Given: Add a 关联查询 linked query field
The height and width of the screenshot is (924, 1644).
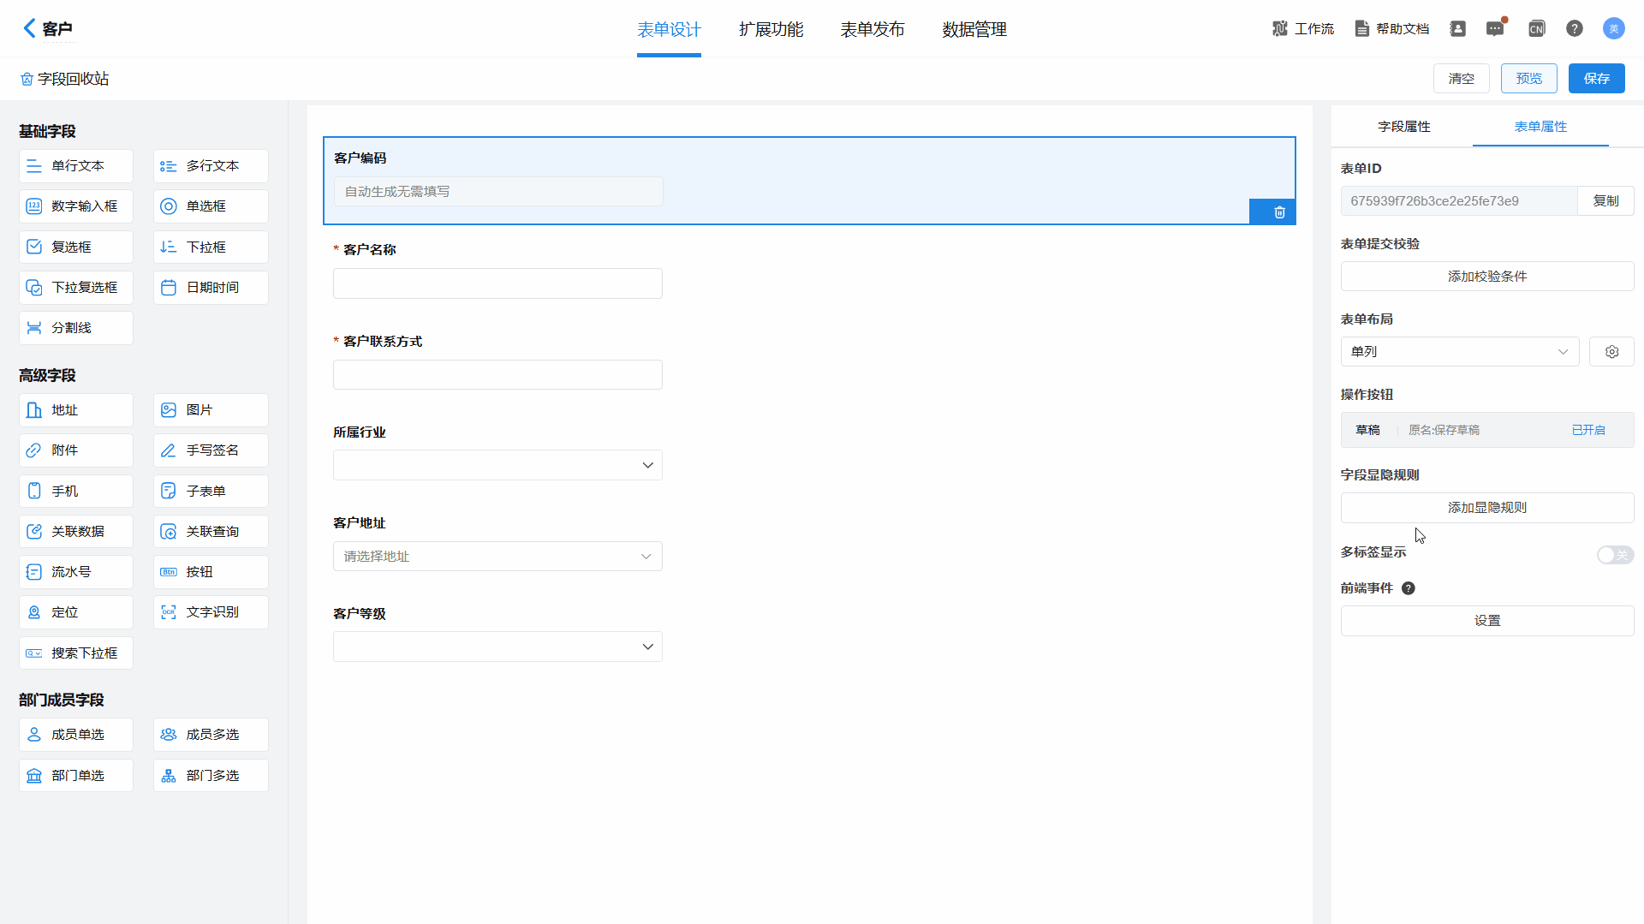Looking at the screenshot, I should click(x=211, y=532).
